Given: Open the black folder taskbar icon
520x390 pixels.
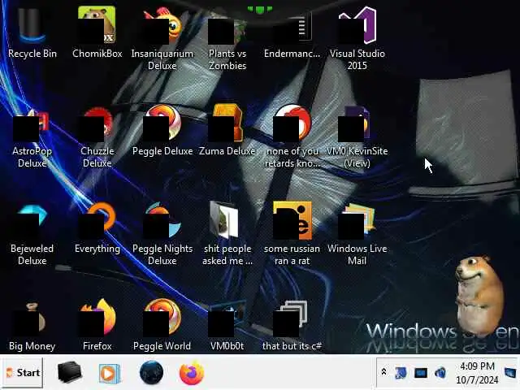Looking at the screenshot, I should pyautogui.click(x=69, y=372).
